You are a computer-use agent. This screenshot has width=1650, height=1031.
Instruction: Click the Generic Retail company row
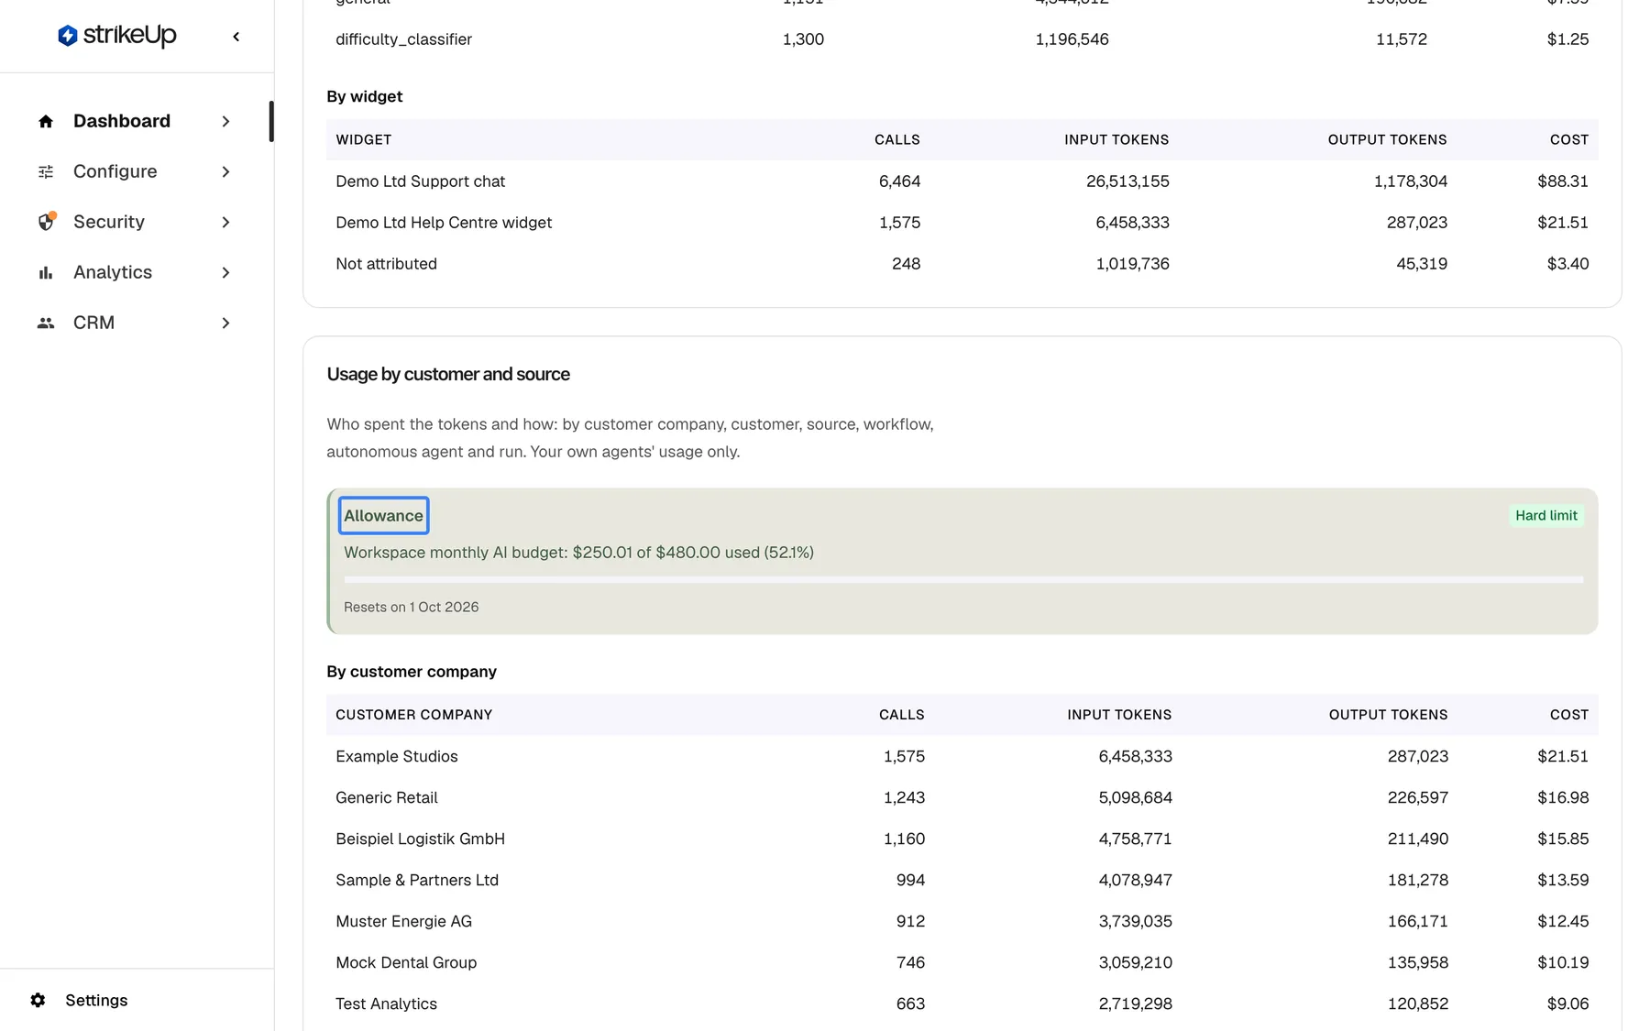tap(962, 797)
